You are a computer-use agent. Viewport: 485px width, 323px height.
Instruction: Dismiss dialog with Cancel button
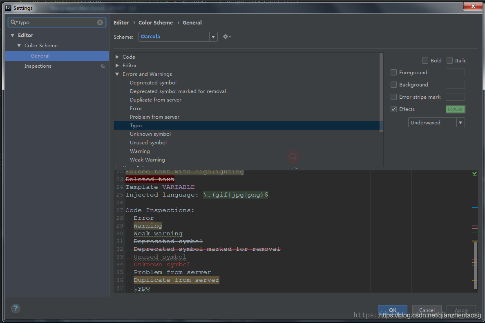coord(427,310)
